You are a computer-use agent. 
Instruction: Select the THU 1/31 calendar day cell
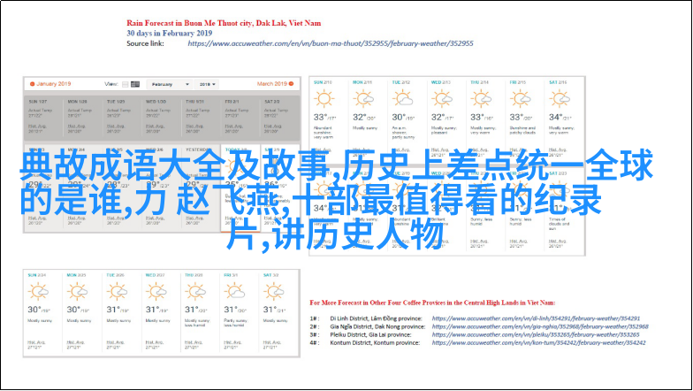(x=202, y=119)
